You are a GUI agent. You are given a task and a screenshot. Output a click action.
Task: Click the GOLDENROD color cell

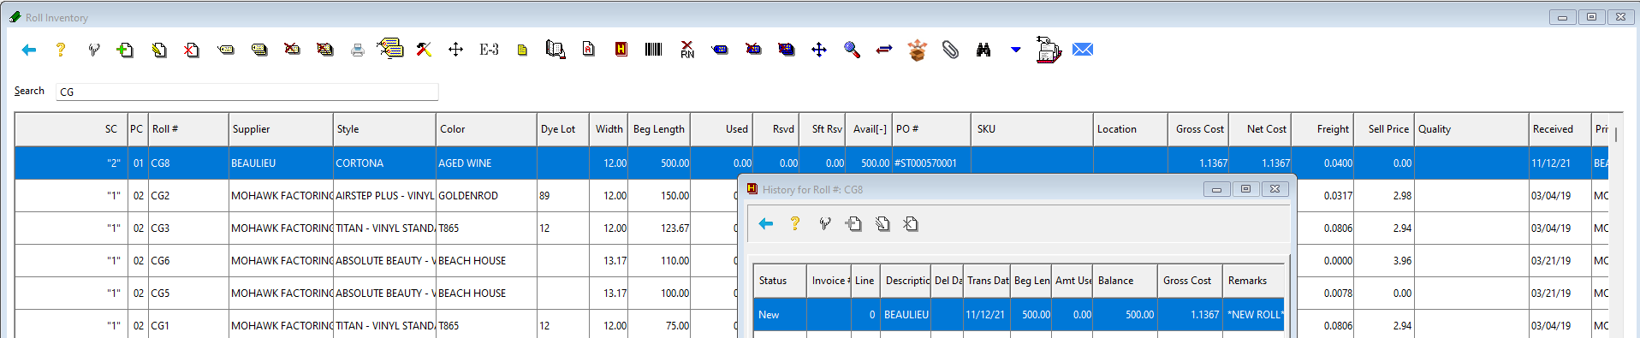point(486,196)
